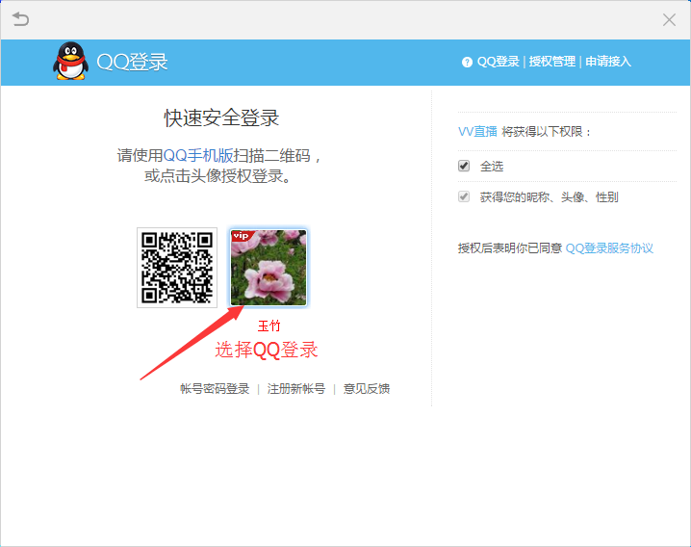Toggle the 全选 checkbox

click(x=464, y=166)
